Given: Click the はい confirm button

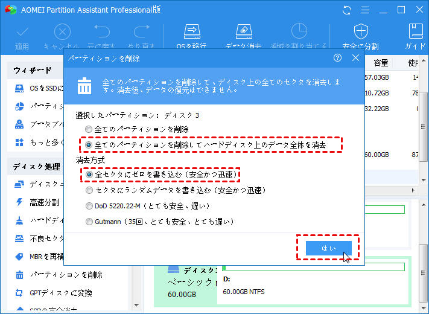Looking at the screenshot, I should [x=329, y=248].
